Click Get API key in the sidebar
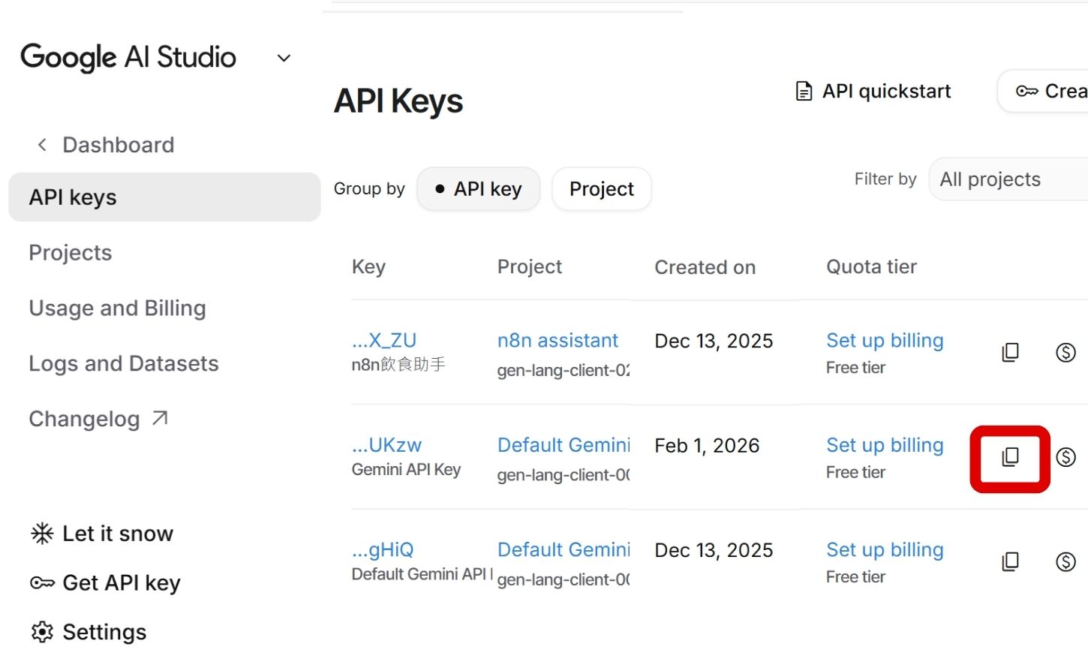Image resolution: width=1088 pixels, height=668 pixels. tap(105, 583)
